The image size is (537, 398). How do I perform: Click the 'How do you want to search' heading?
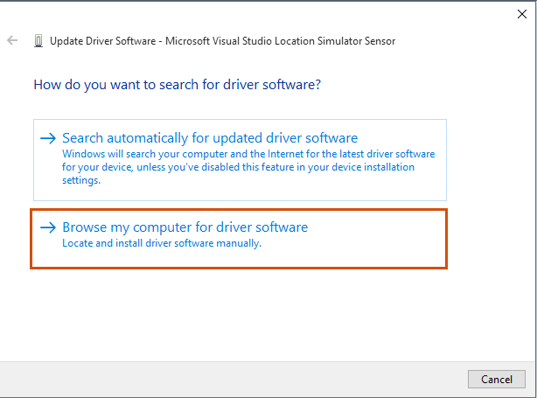pyautogui.click(x=177, y=85)
